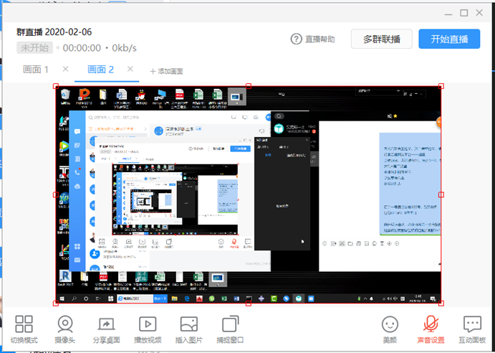The height and width of the screenshot is (353, 495).
Task: Click the 多群联播 button
Action: 381,39
